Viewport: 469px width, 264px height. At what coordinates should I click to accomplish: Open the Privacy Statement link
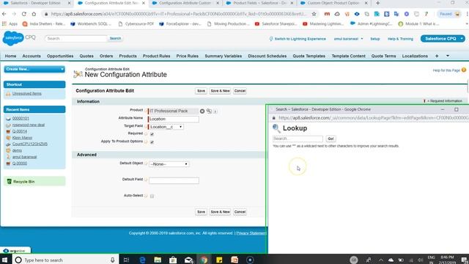251,233
